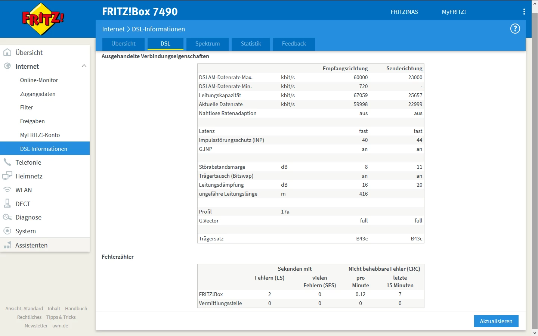Click the Aktualisieren button
This screenshot has width=538, height=336.
point(496,321)
